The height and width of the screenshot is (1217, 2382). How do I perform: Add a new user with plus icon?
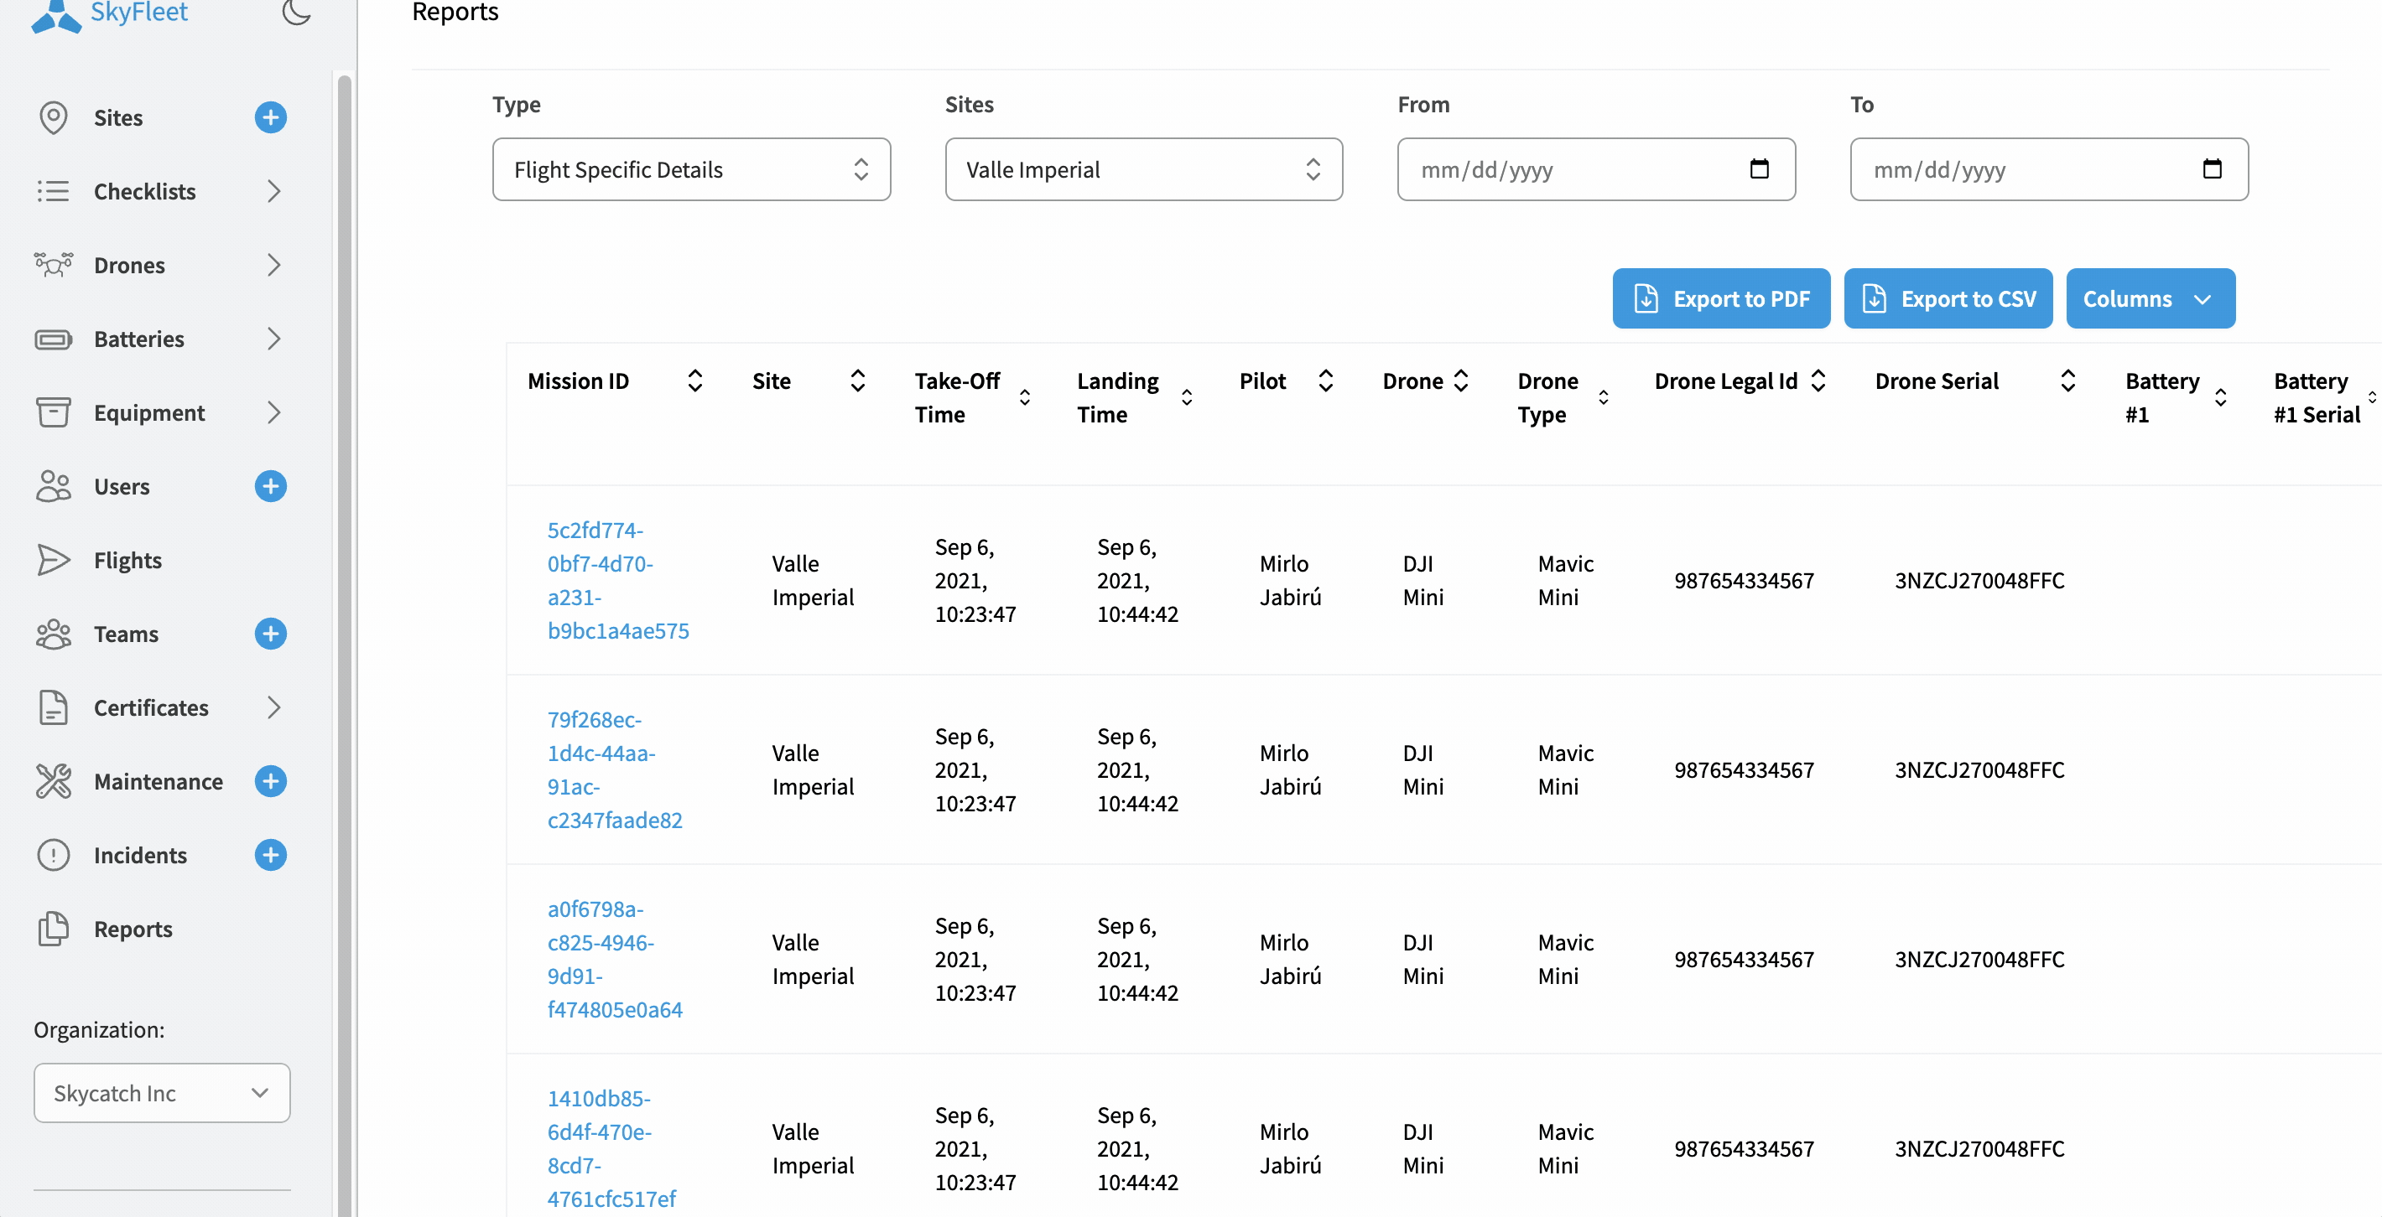pyautogui.click(x=270, y=486)
